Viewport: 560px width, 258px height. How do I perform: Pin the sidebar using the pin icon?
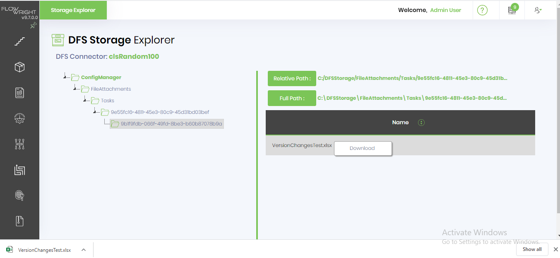tap(34, 25)
